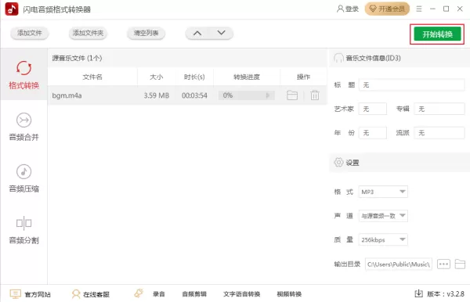This screenshot has height=302, width=470.
Task: Click the 文件名 column header
Action: [x=92, y=77]
